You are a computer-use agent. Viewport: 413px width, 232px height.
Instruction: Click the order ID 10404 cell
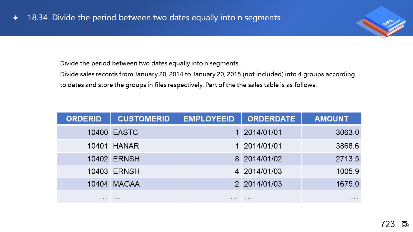pyautogui.click(x=97, y=184)
